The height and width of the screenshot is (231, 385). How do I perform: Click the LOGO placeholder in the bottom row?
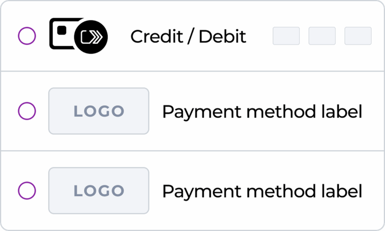(x=99, y=190)
